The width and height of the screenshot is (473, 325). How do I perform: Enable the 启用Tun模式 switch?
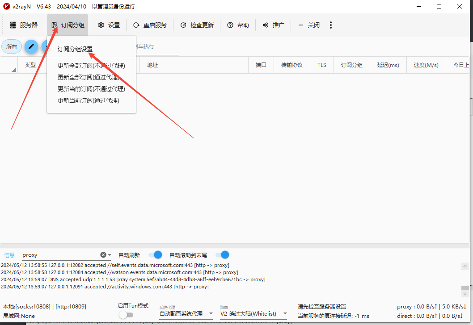126,315
